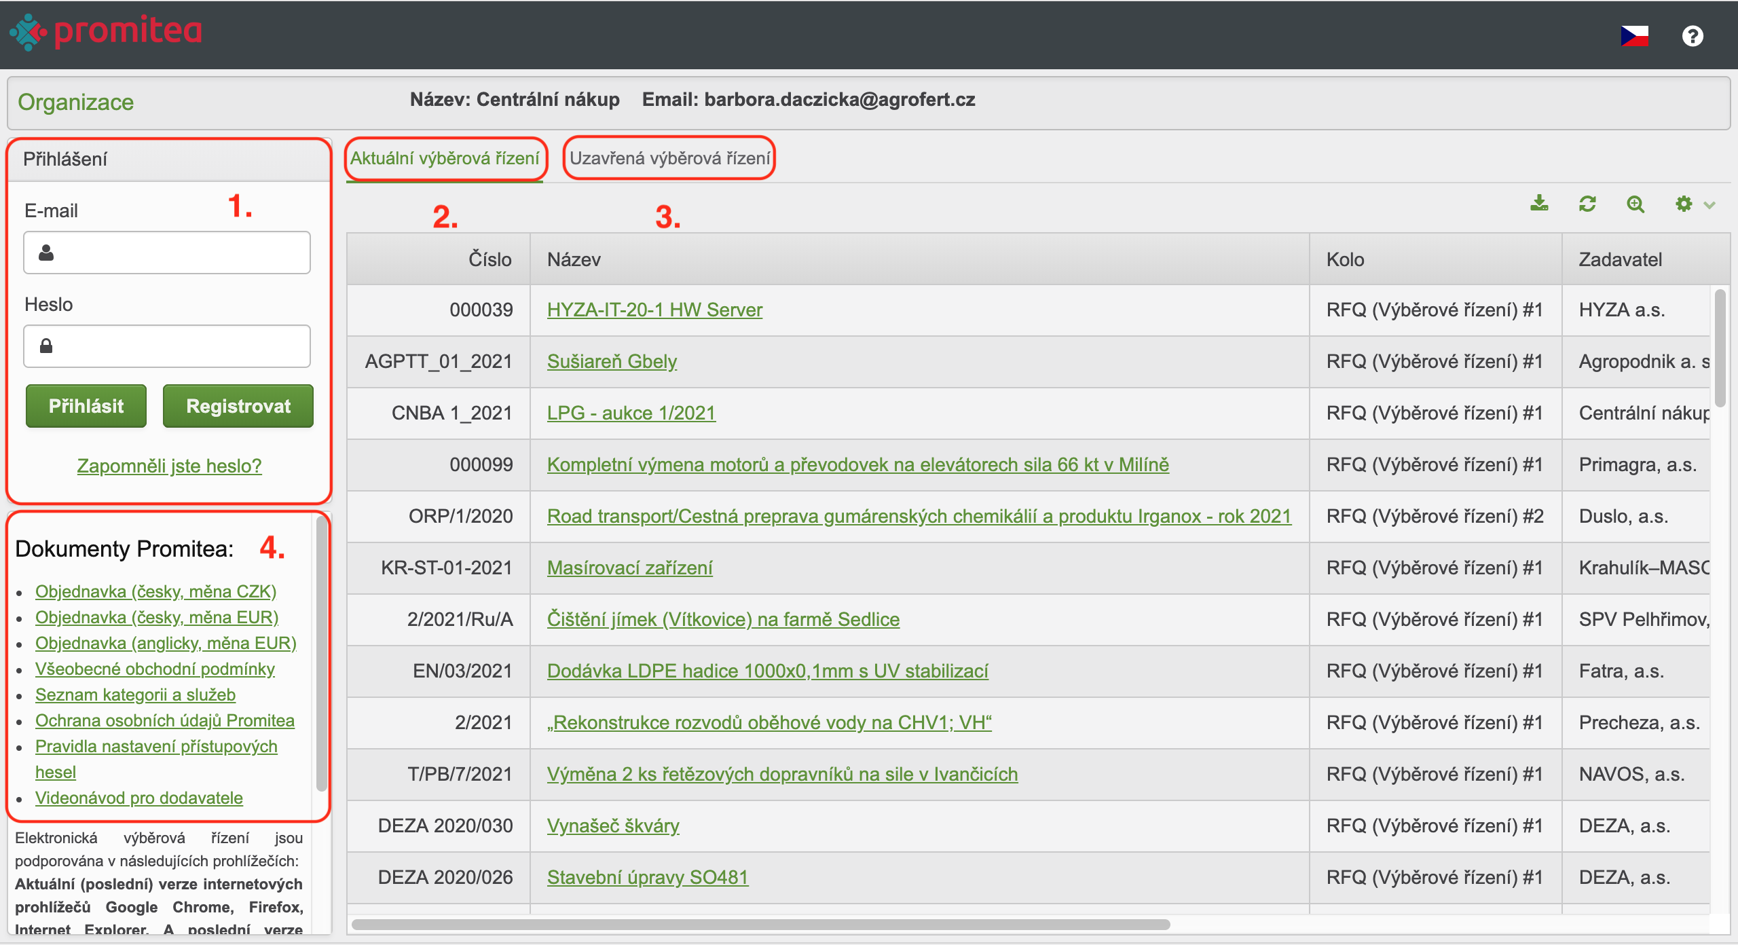Sort by Číslo column header
The image size is (1738, 945).
439,259
